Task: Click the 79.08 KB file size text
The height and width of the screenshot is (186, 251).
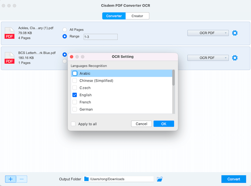Action: (x=25, y=33)
